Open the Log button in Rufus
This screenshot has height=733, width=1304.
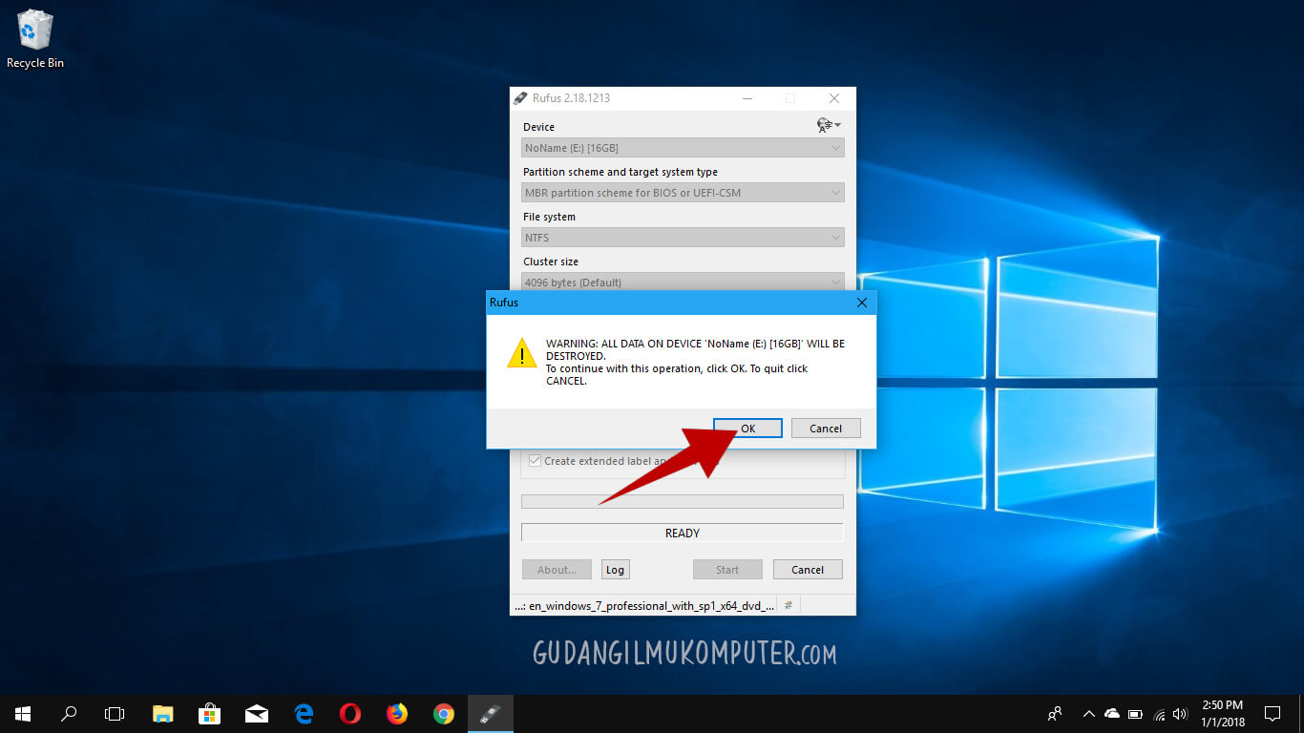coord(615,570)
